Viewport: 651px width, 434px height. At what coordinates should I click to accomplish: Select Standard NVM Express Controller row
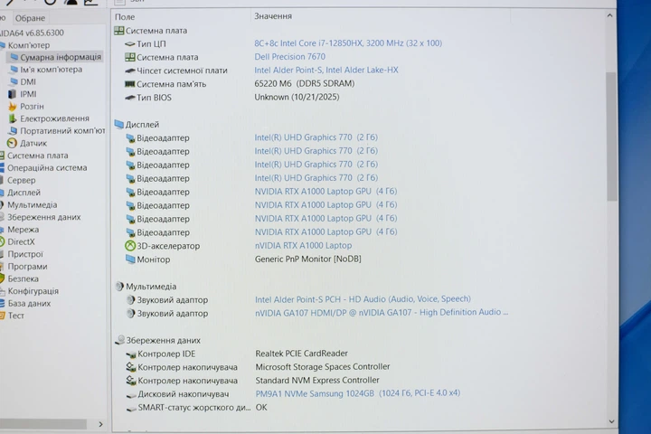[x=317, y=380]
